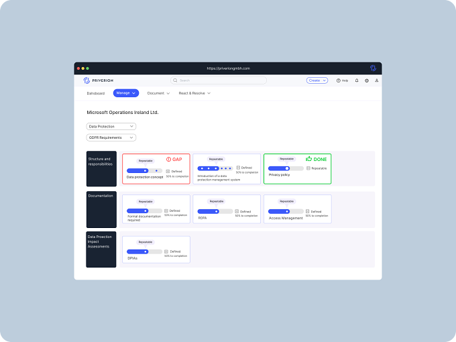
Task: Click the priveriongmbh.com URL in the address bar
Action: pyautogui.click(x=228, y=68)
